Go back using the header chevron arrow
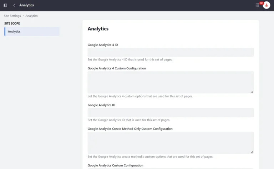Viewport: 274px width, 169px height. [14, 5]
